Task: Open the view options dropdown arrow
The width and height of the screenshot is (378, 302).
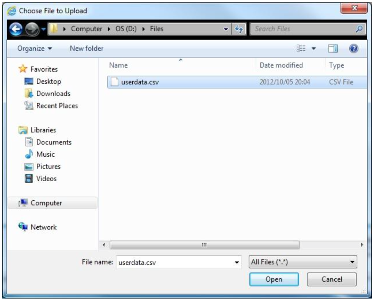Action: click(x=314, y=49)
